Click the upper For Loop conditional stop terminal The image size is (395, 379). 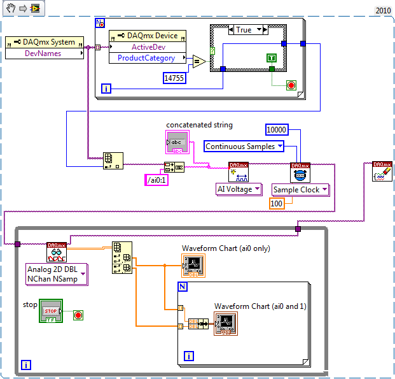[291, 85]
